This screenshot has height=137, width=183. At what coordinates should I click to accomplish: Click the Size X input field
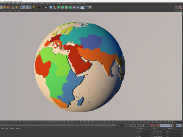(x=159, y=132)
